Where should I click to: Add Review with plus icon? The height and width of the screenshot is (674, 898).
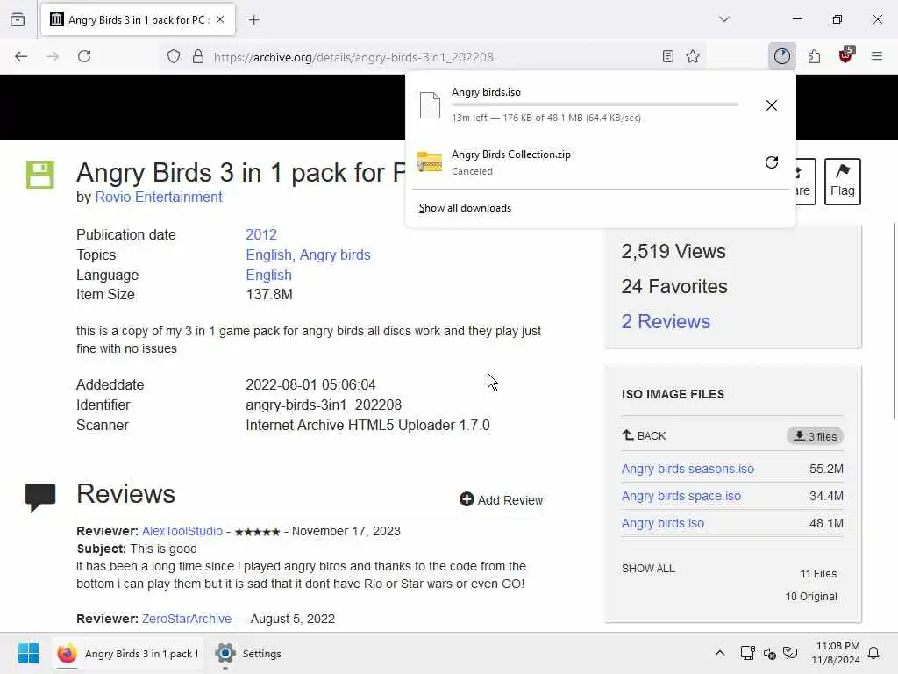click(501, 499)
